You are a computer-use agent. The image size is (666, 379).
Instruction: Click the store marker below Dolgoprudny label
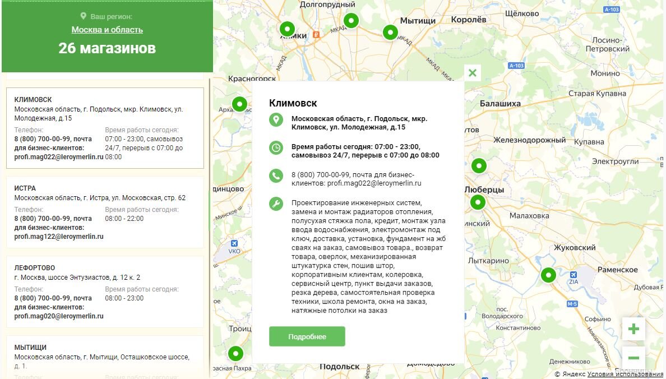(351, 20)
